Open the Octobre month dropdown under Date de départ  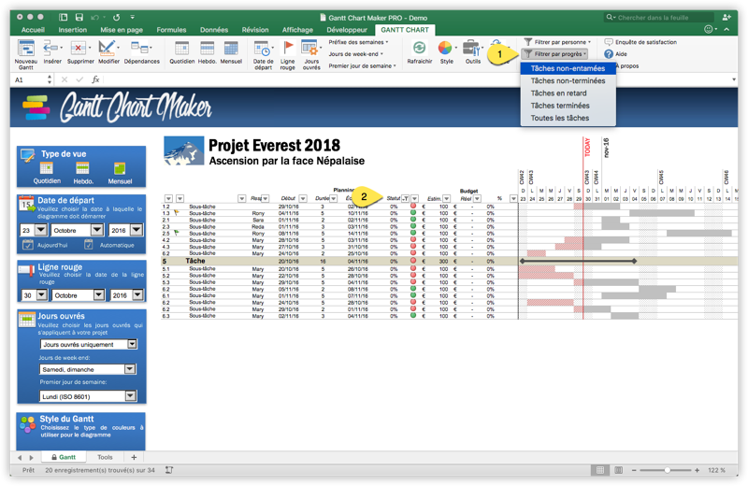tap(97, 230)
